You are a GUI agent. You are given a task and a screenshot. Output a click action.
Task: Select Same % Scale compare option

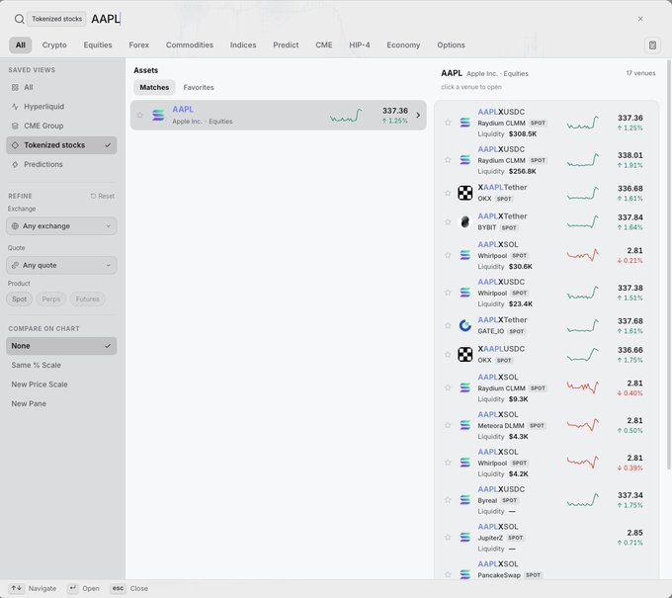(61, 366)
